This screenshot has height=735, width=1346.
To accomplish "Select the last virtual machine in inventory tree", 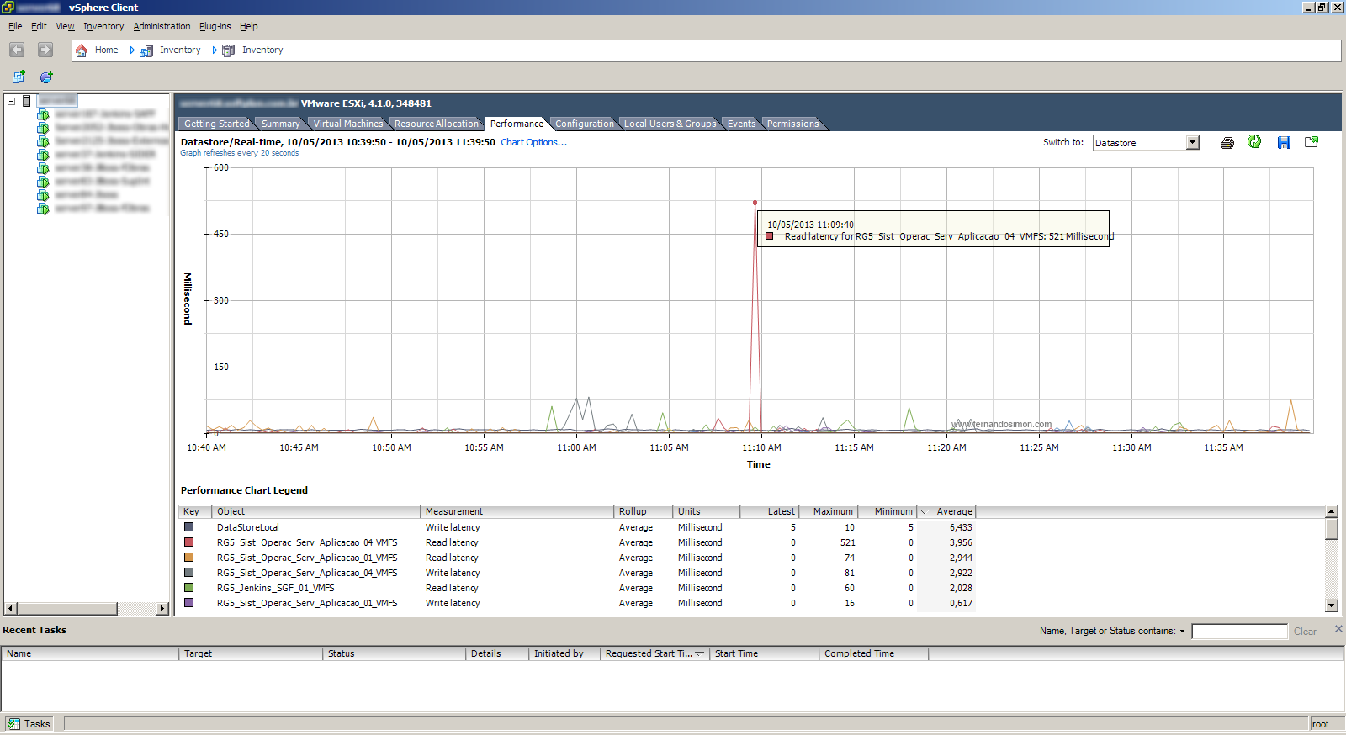I will [43, 208].
